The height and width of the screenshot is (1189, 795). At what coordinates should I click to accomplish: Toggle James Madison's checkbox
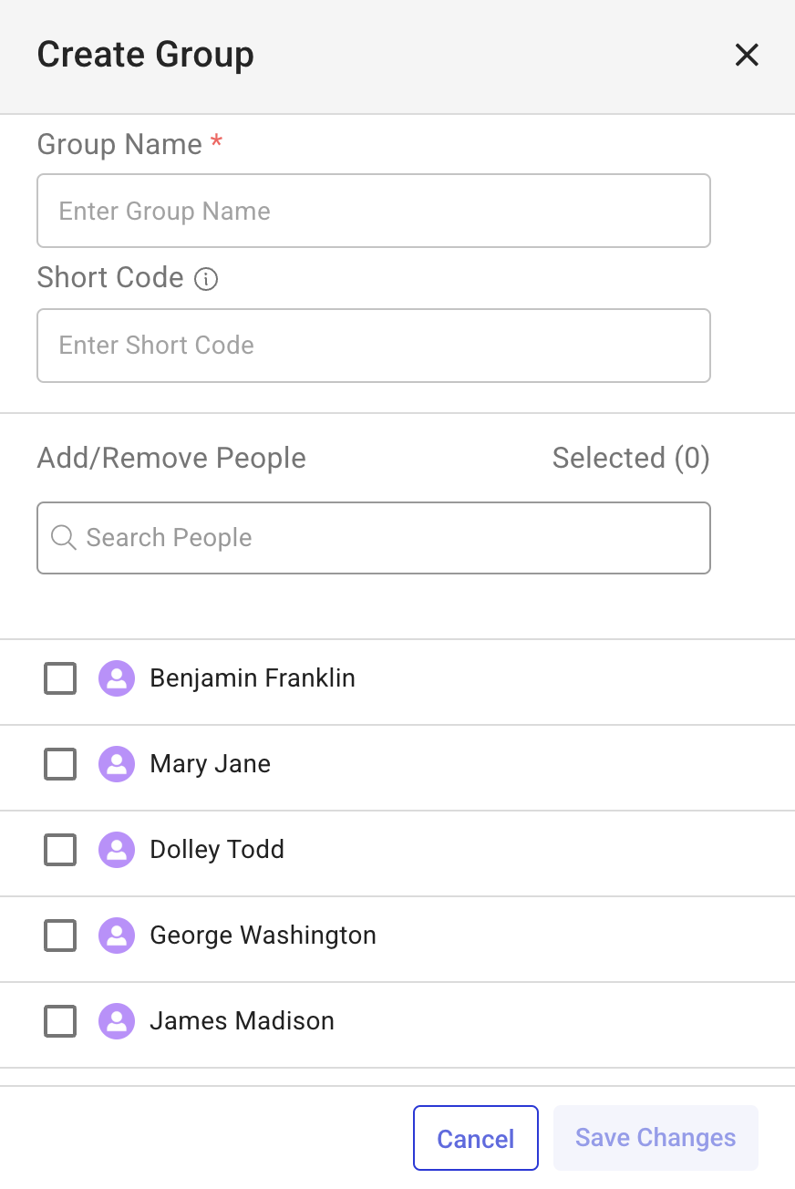pyautogui.click(x=60, y=1021)
